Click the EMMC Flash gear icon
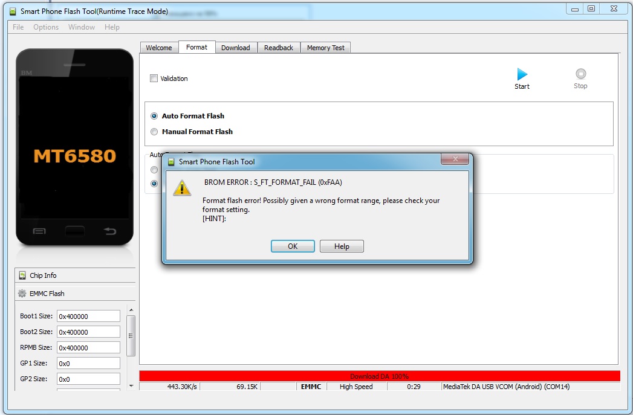This screenshot has width=633, height=415. pyautogui.click(x=22, y=294)
